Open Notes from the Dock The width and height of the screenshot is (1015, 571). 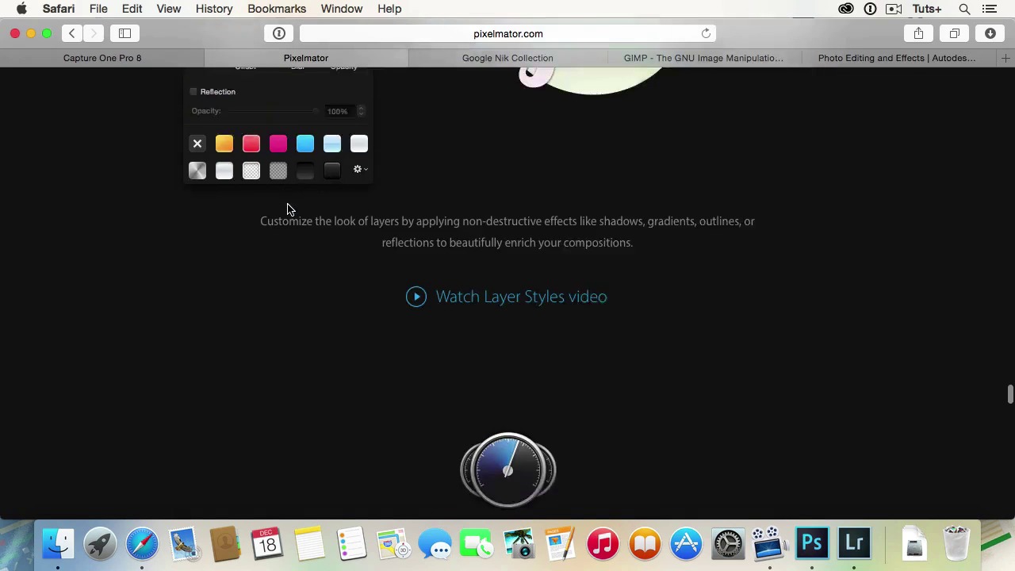tap(309, 544)
